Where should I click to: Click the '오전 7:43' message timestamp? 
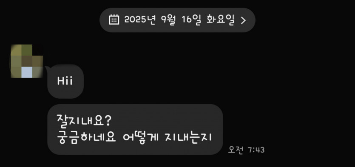pyautogui.click(x=246, y=150)
